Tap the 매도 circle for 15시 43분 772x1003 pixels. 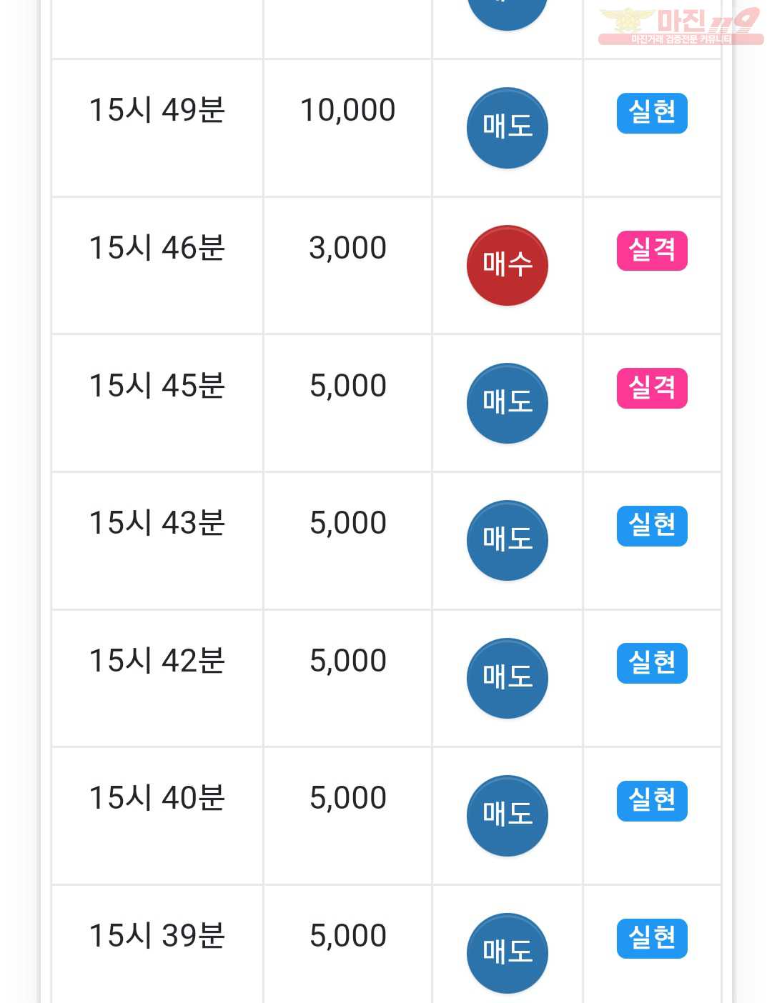point(508,541)
